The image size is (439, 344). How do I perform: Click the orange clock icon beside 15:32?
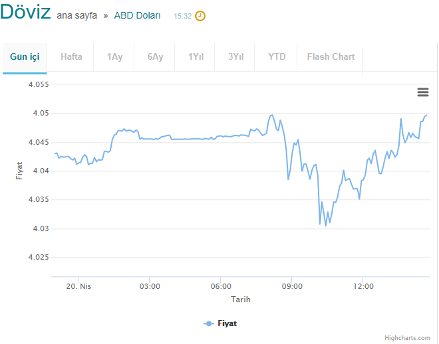pyautogui.click(x=200, y=16)
